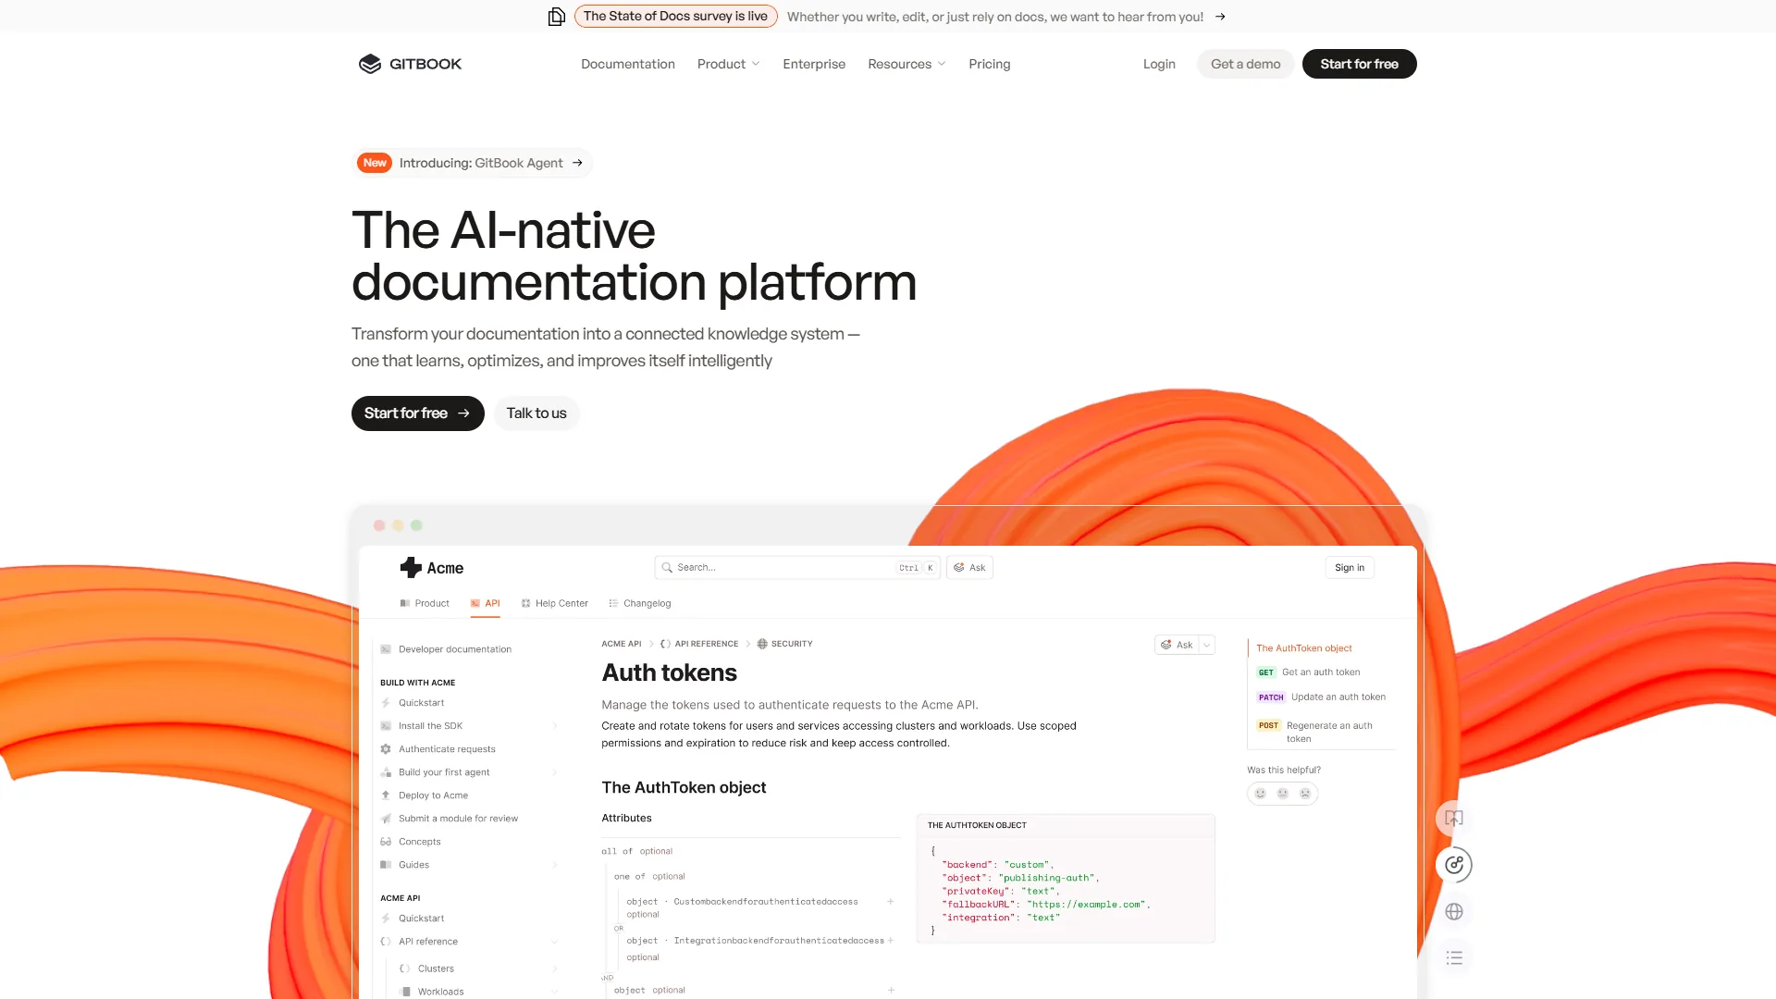Click the lightning icon beside first Quickstart

click(386, 703)
